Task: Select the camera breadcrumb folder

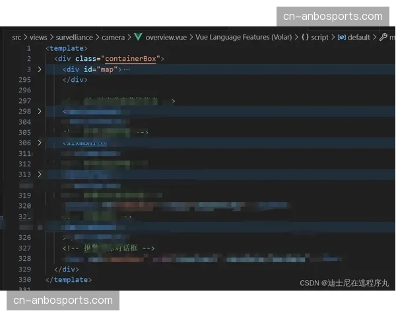Action: (113, 38)
